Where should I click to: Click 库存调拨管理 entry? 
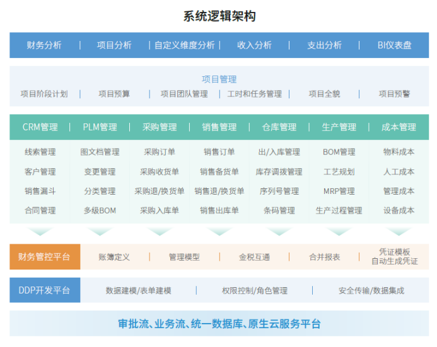[x=279, y=172]
